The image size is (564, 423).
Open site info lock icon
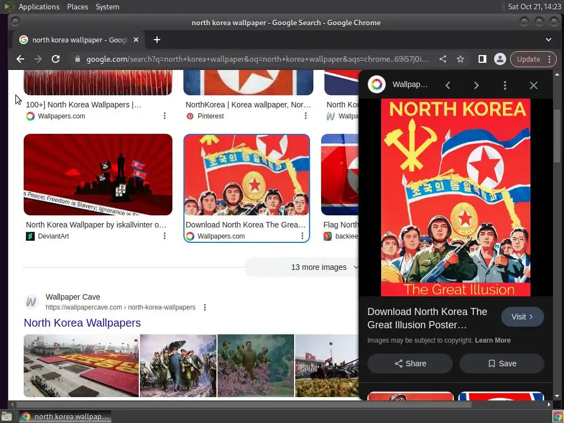click(77, 59)
